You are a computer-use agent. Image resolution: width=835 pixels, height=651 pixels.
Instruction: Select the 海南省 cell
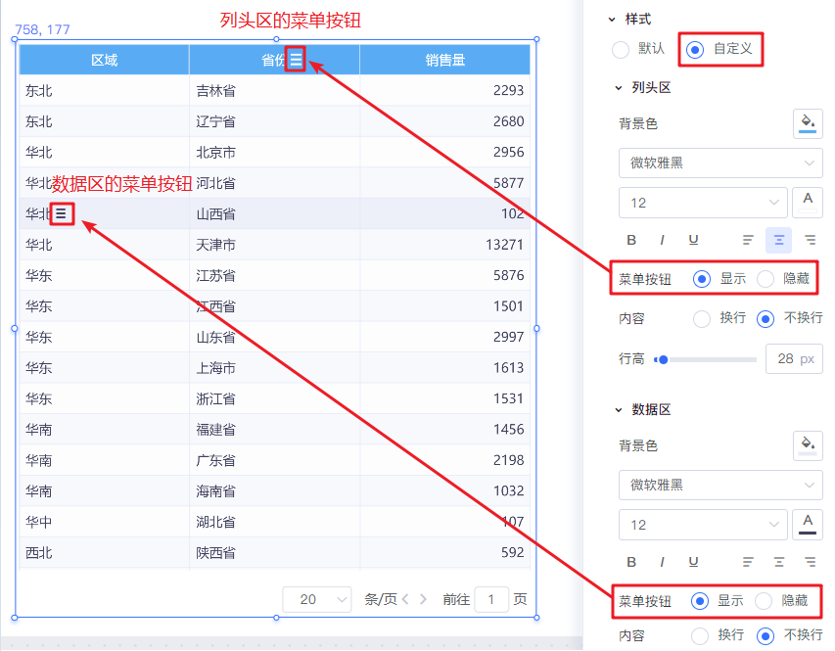[275, 490]
